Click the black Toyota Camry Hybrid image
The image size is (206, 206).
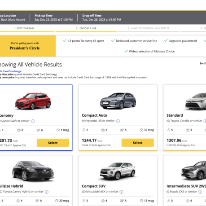(x=33, y=171)
